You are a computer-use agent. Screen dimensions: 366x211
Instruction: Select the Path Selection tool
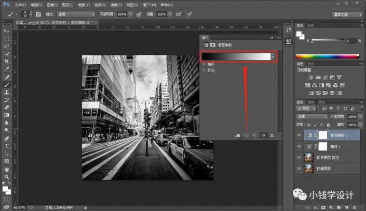point(7,154)
